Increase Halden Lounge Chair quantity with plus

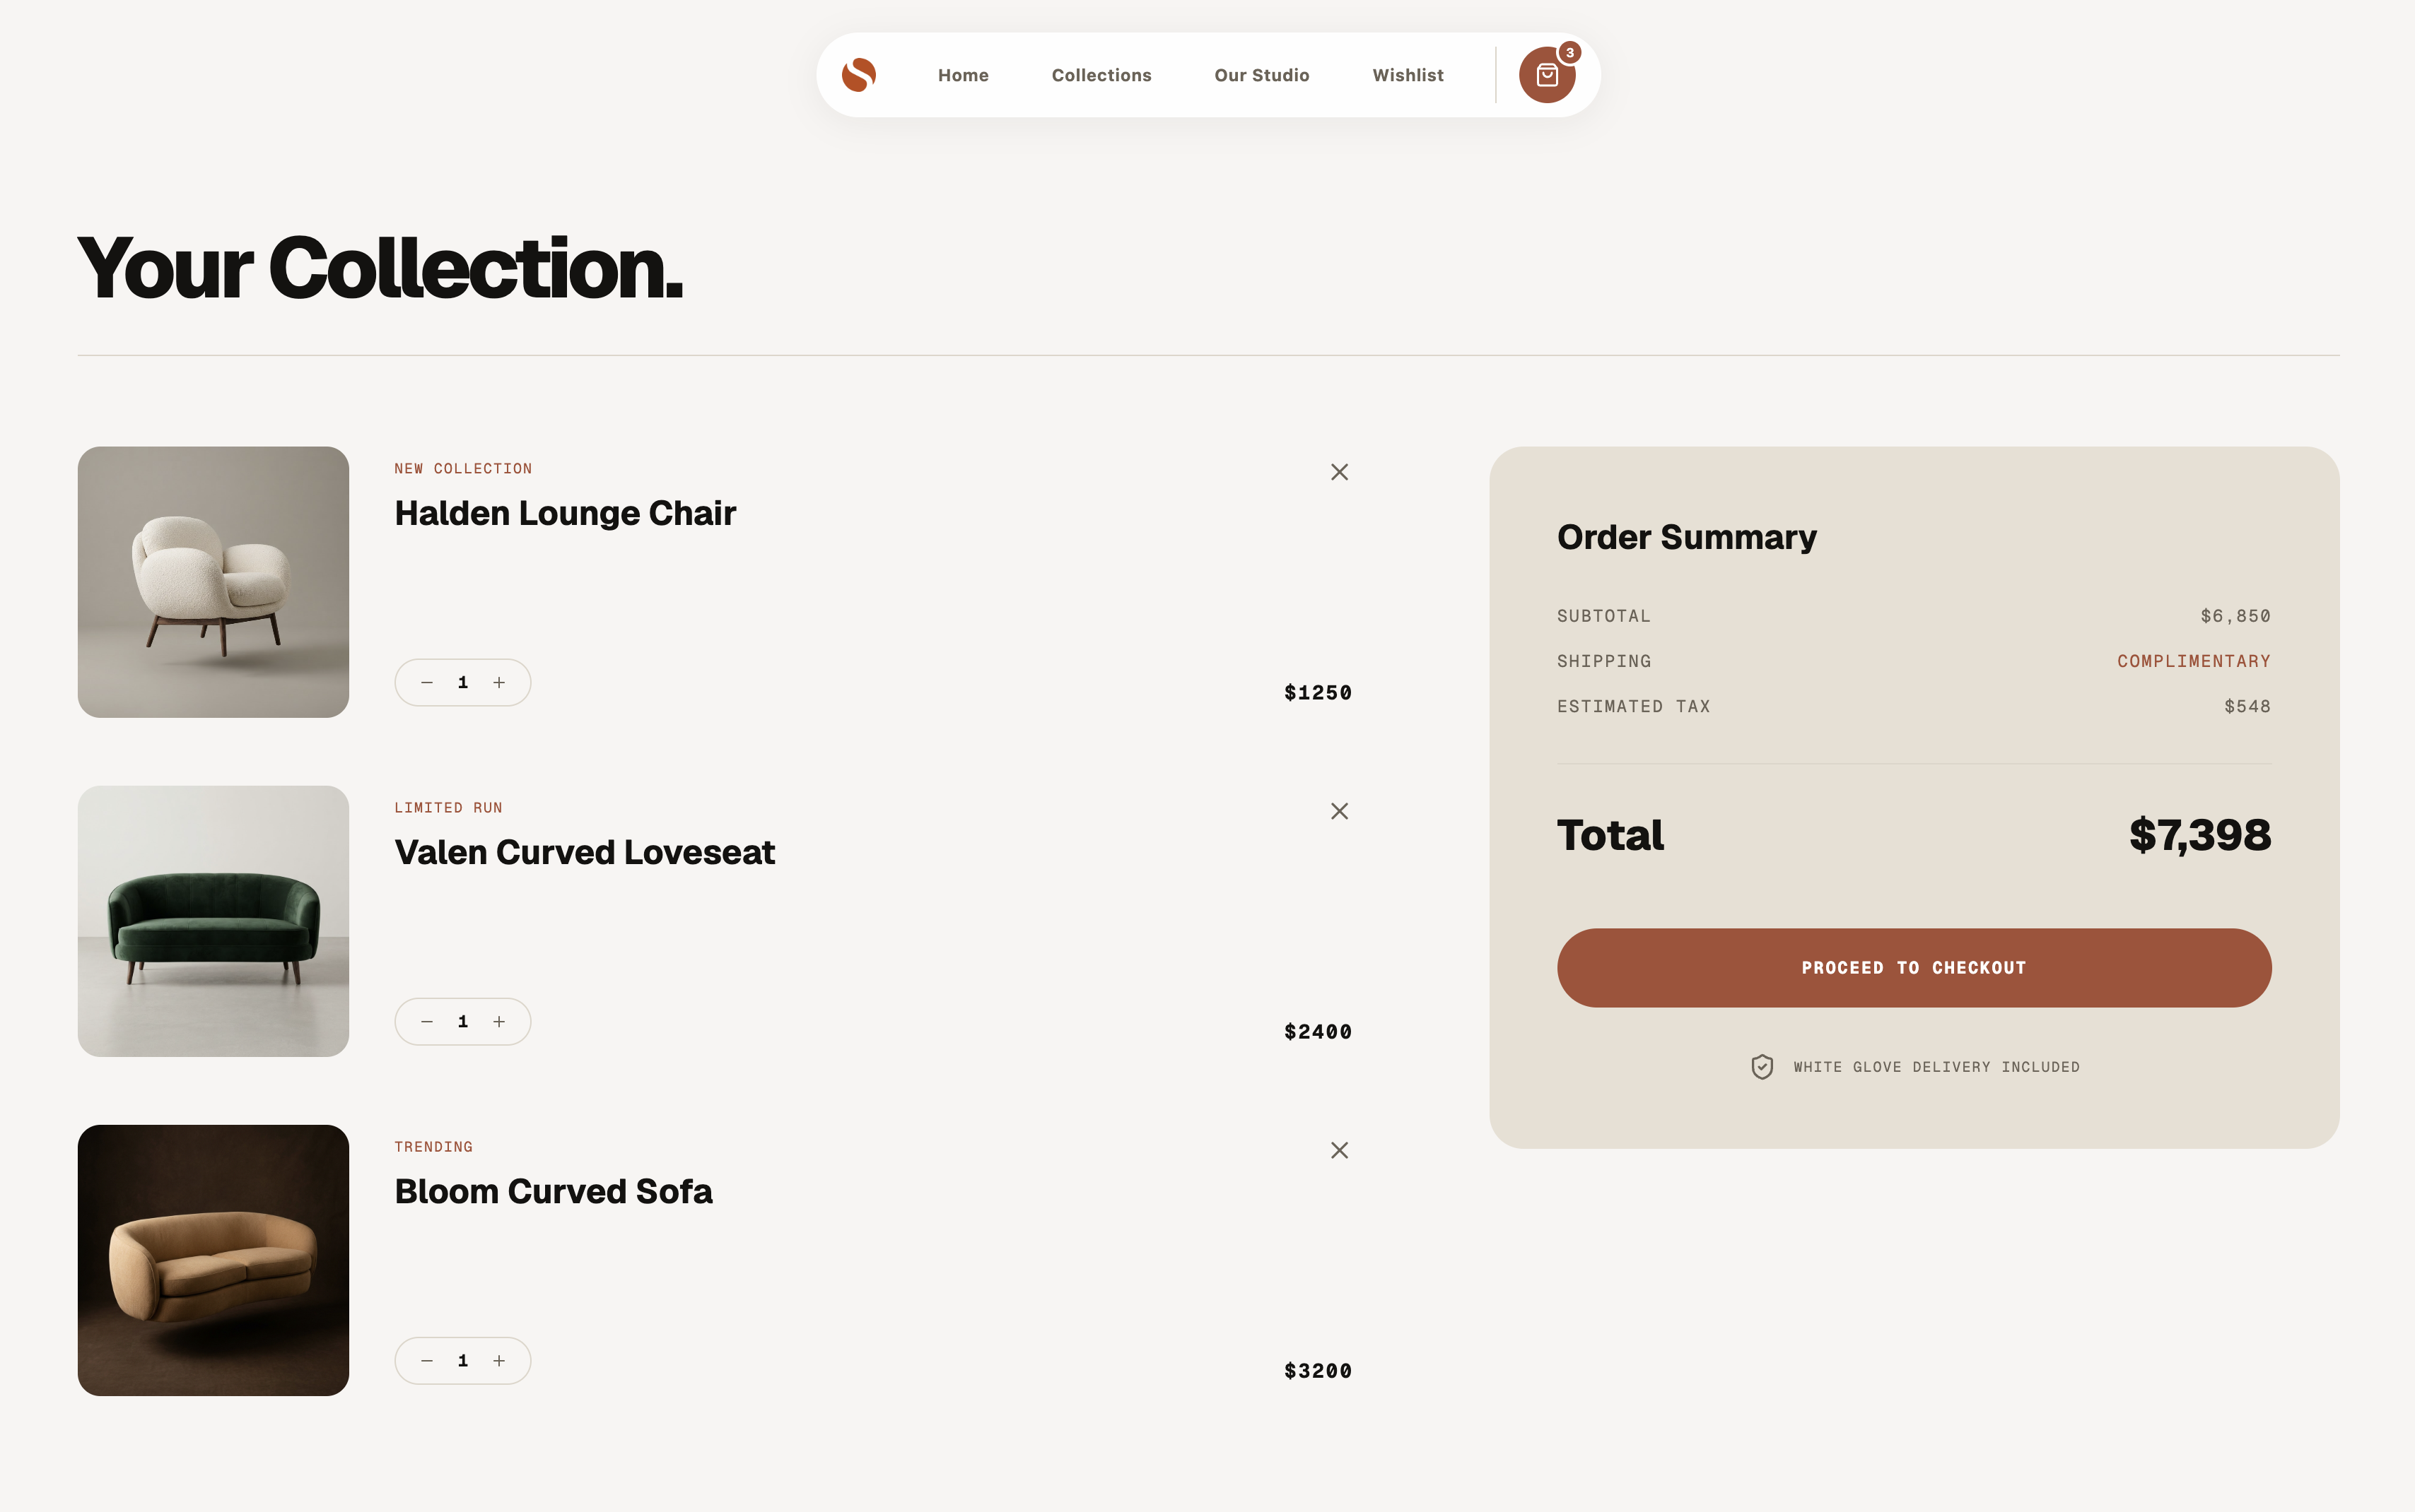click(x=499, y=682)
